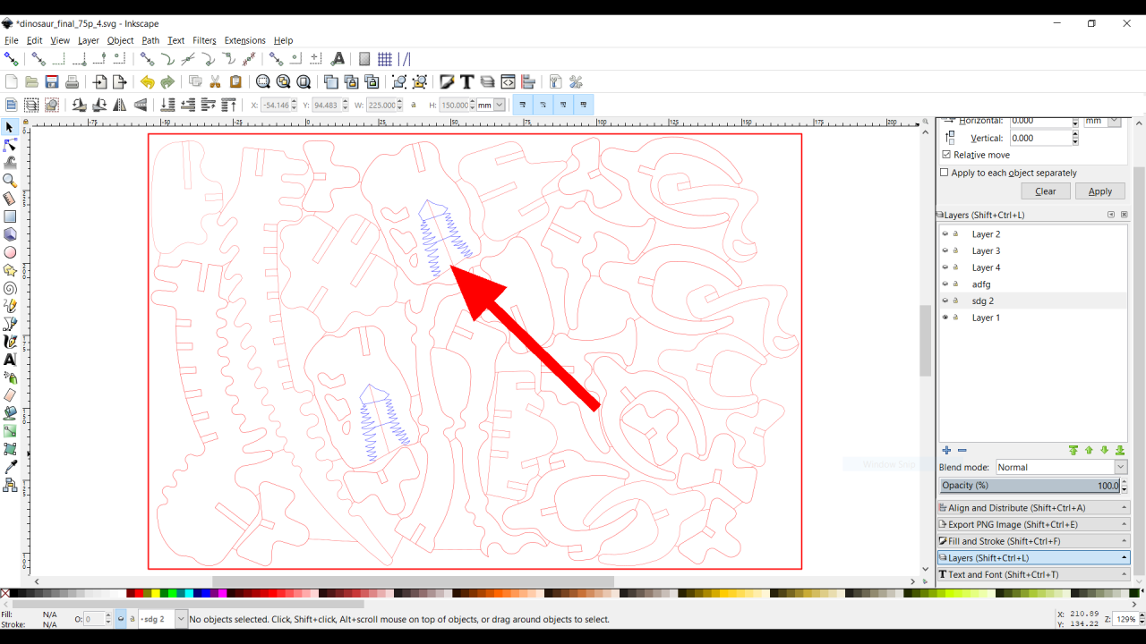Screen dimensions: 1146x644
Task: Toggle the Relative move checkbox
Action: (946, 155)
